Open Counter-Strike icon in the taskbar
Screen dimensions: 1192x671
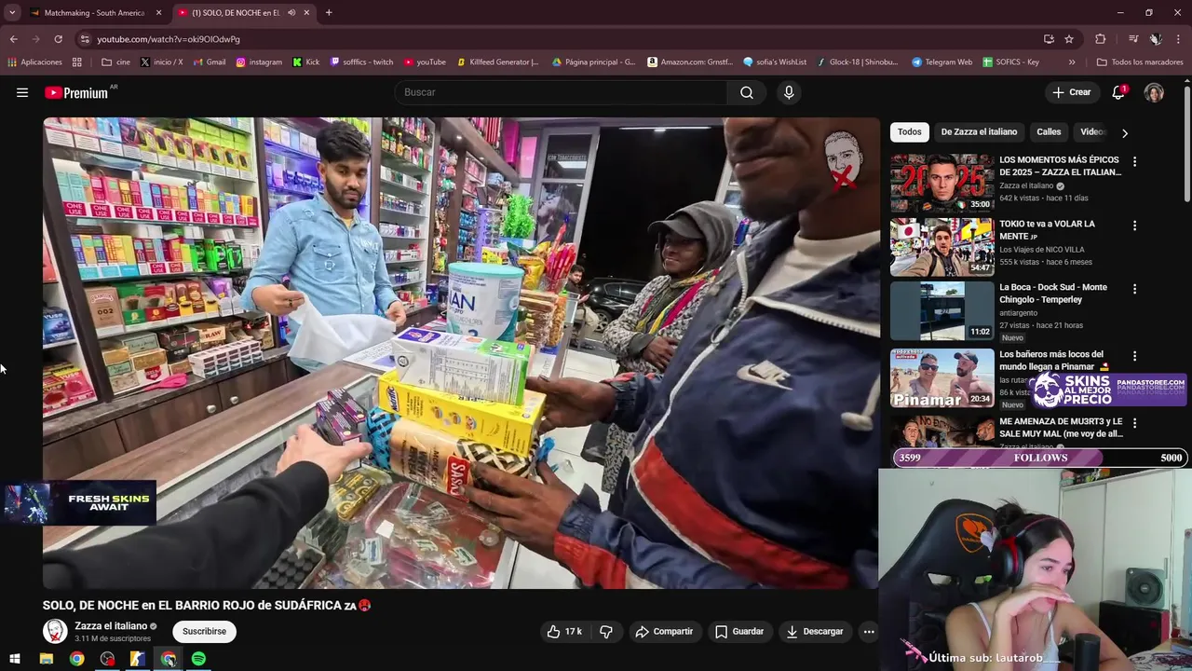[137, 659]
